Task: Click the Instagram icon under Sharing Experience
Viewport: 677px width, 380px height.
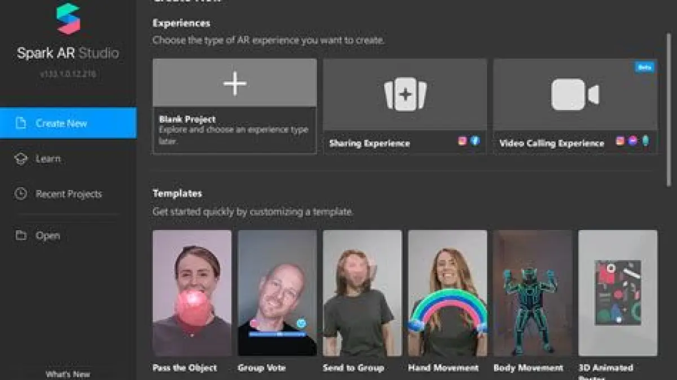Action: 463,142
